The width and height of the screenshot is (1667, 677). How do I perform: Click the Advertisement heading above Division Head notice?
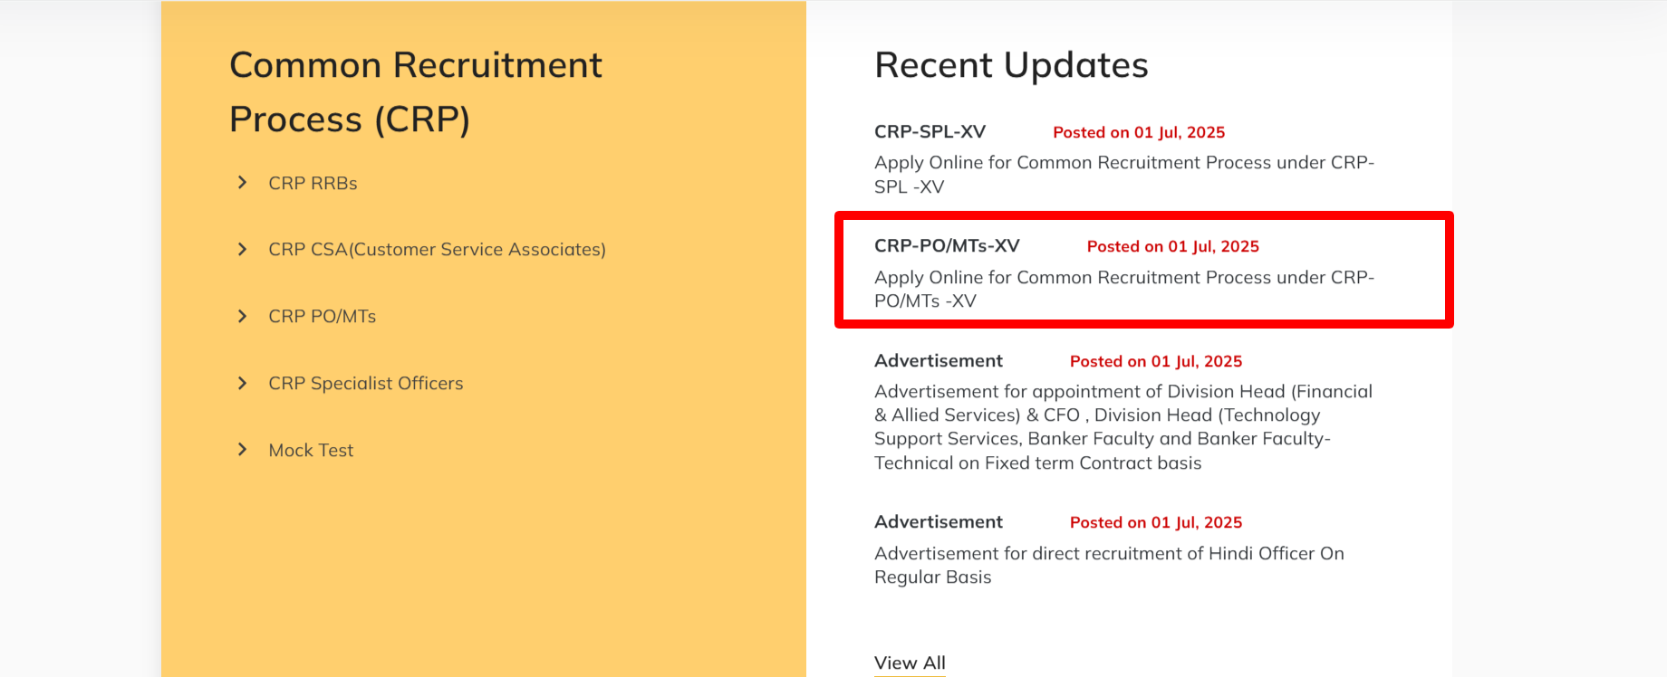(939, 361)
